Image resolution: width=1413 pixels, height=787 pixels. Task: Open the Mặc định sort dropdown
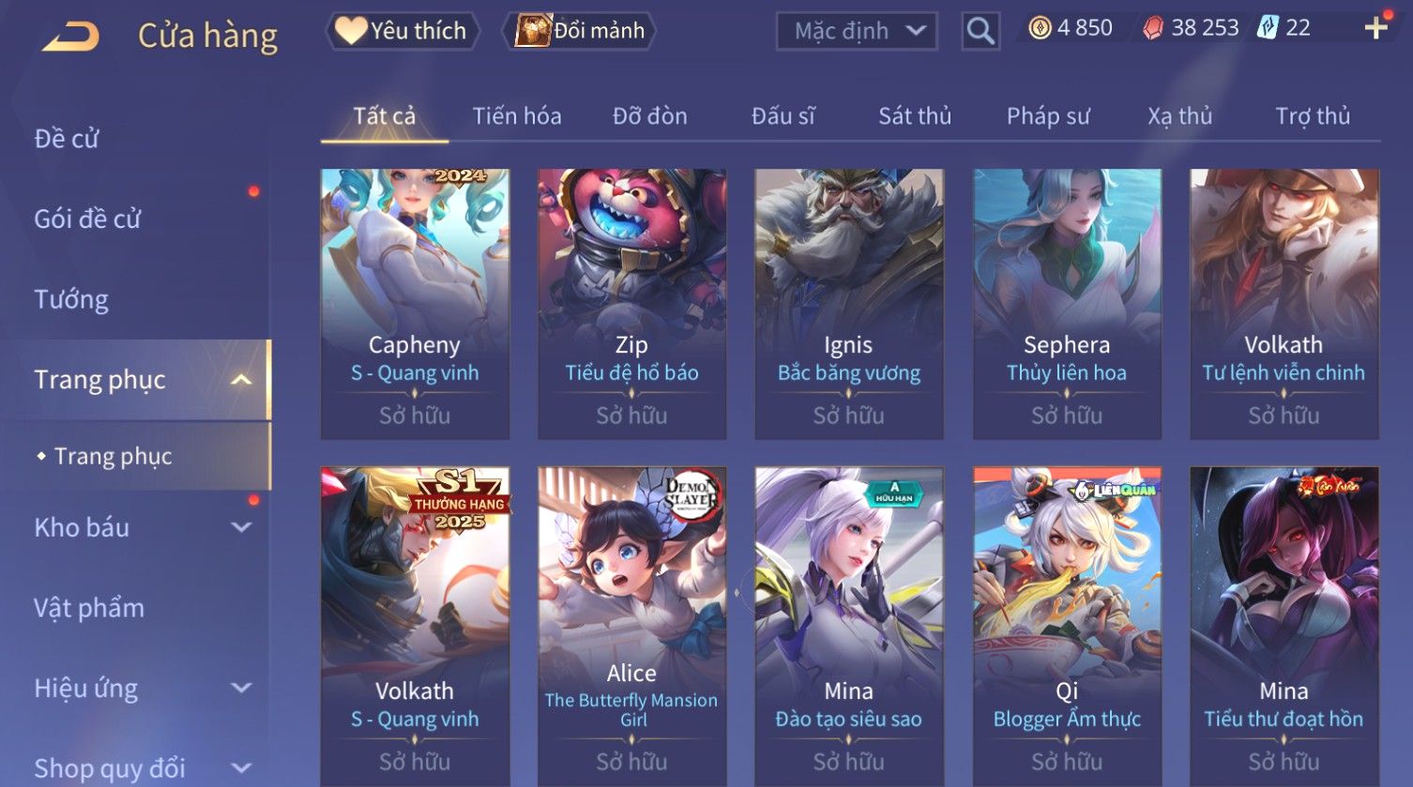click(x=857, y=31)
